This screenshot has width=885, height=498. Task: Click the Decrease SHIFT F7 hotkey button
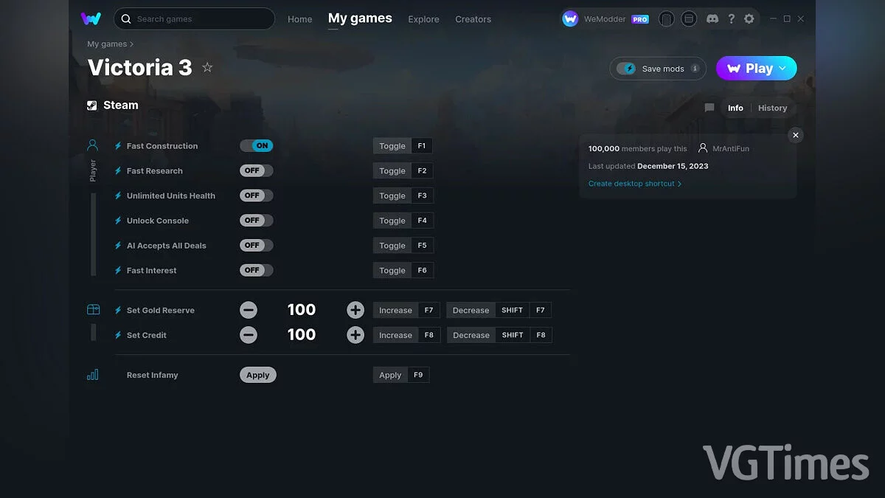499,311
